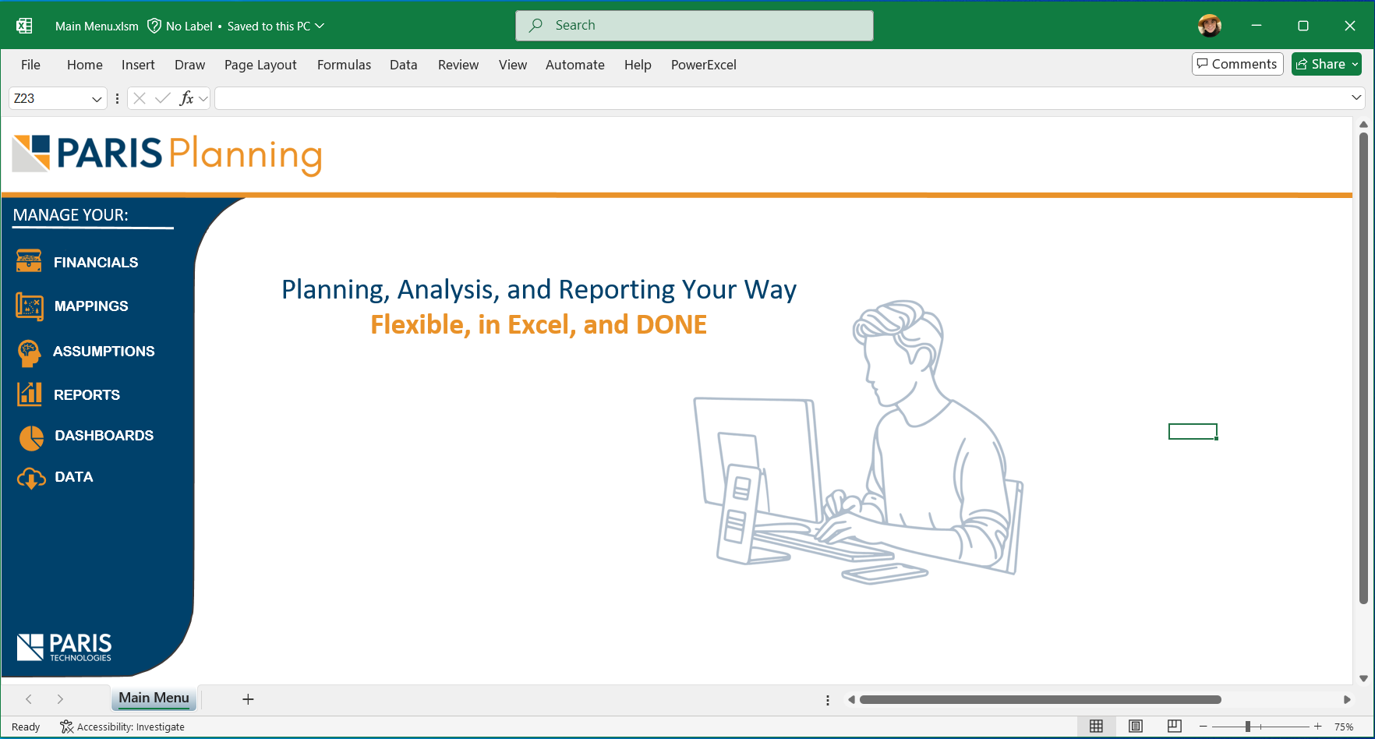Open the Home ribbon tab
The height and width of the screenshot is (739, 1375).
85,65
